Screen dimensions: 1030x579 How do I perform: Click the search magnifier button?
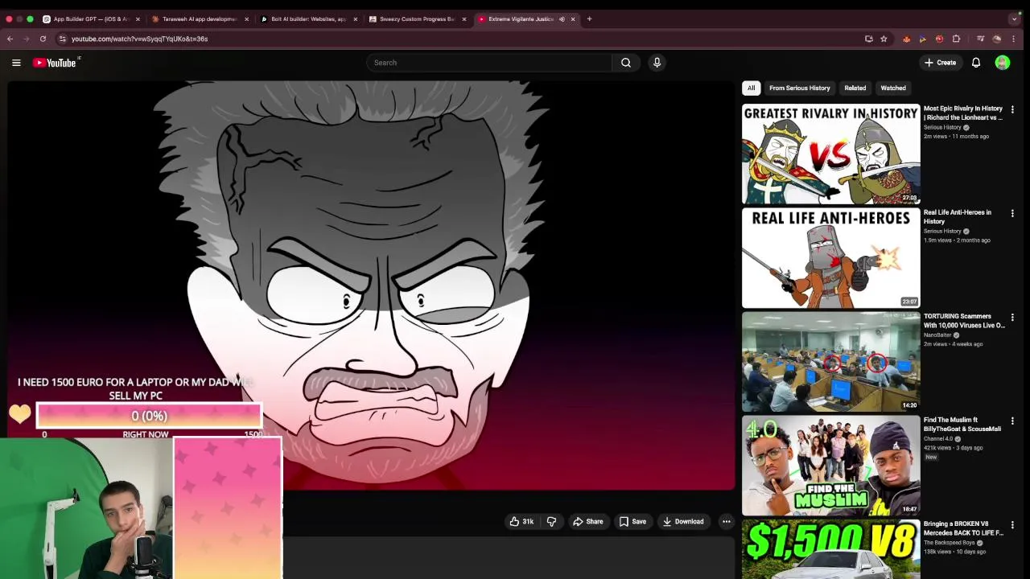click(626, 63)
